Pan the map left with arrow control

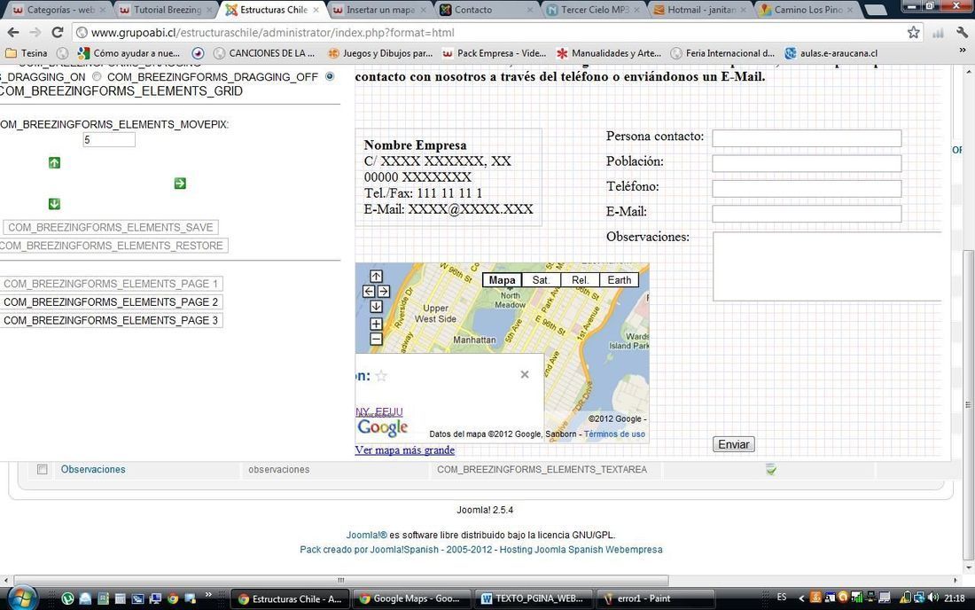[369, 291]
